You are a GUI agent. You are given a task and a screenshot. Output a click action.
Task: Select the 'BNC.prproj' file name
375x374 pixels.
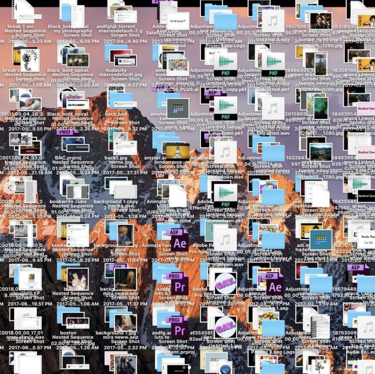(x=68, y=158)
